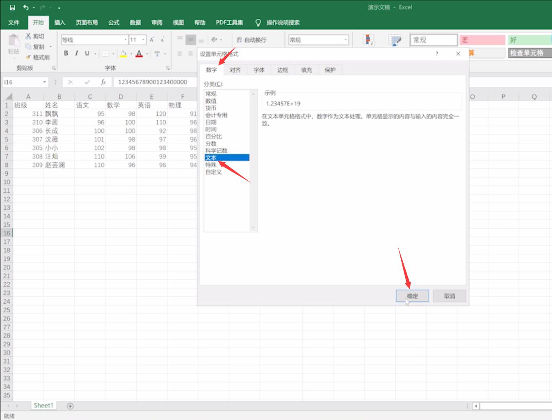Open conditional formatting icon
The image size is (552, 420).
coord(369,40)
